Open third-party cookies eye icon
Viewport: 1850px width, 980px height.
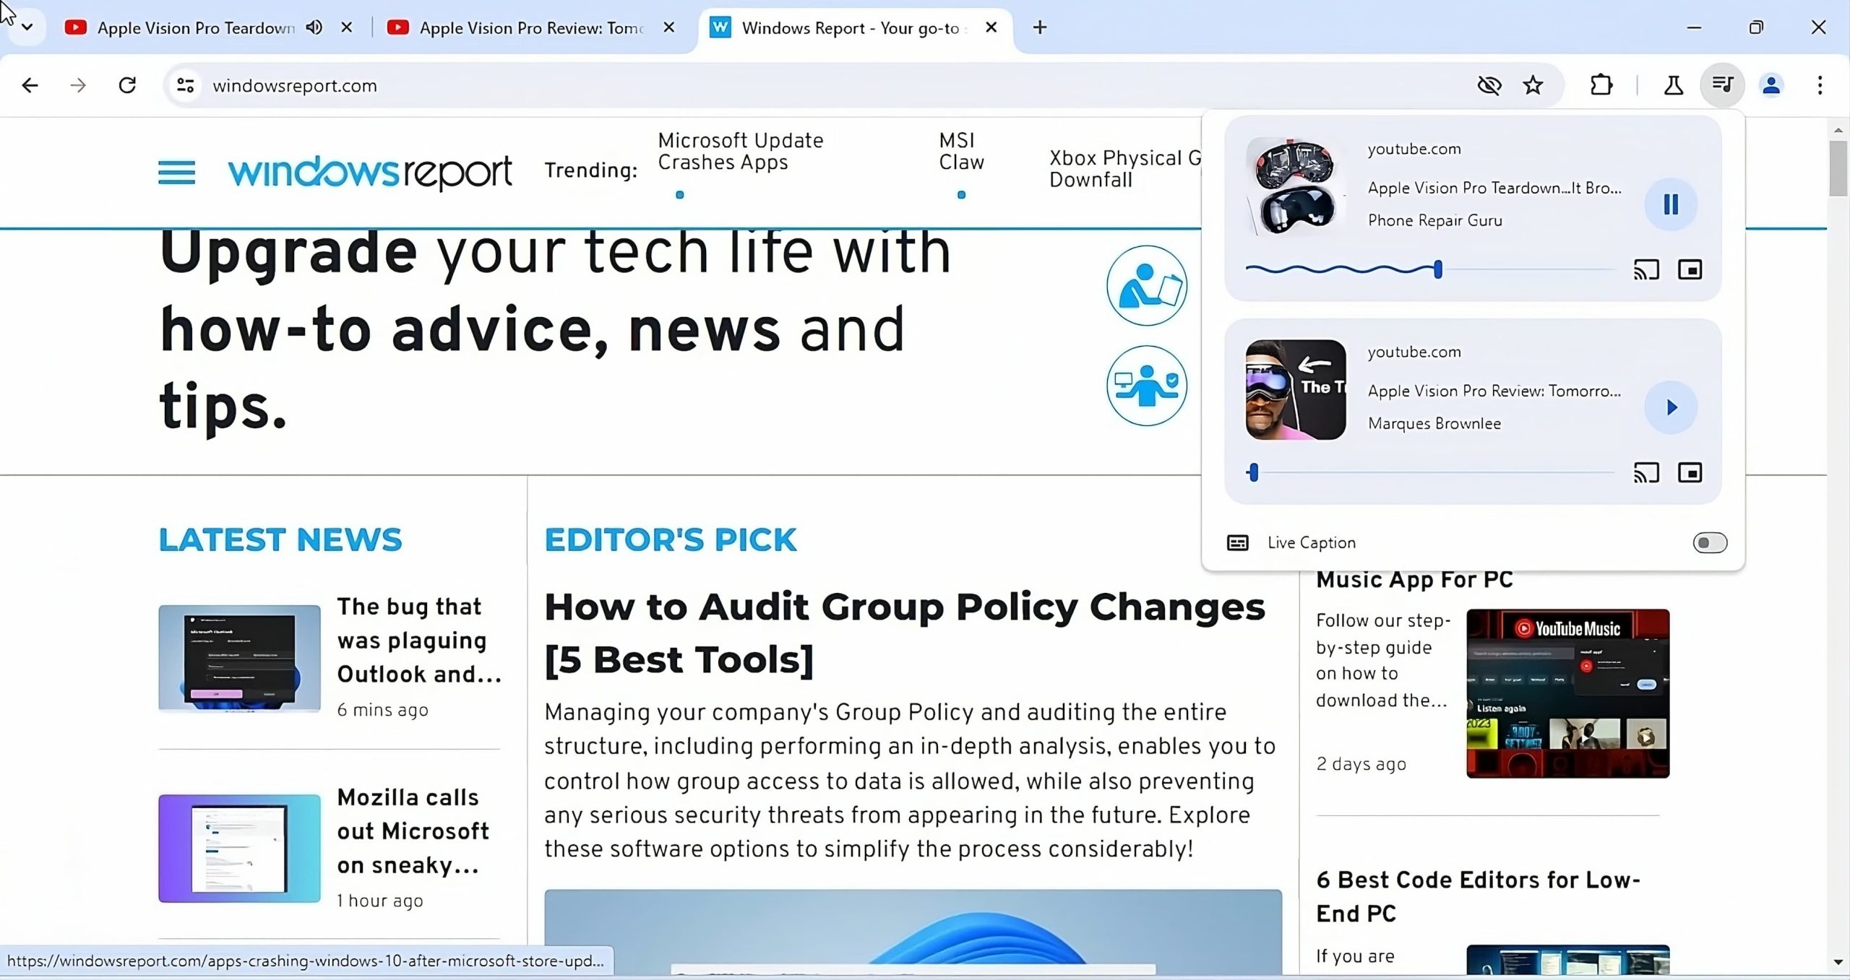coord(1489,85)
